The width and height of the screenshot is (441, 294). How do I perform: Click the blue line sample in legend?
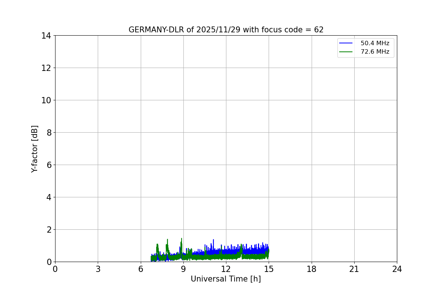346,43
